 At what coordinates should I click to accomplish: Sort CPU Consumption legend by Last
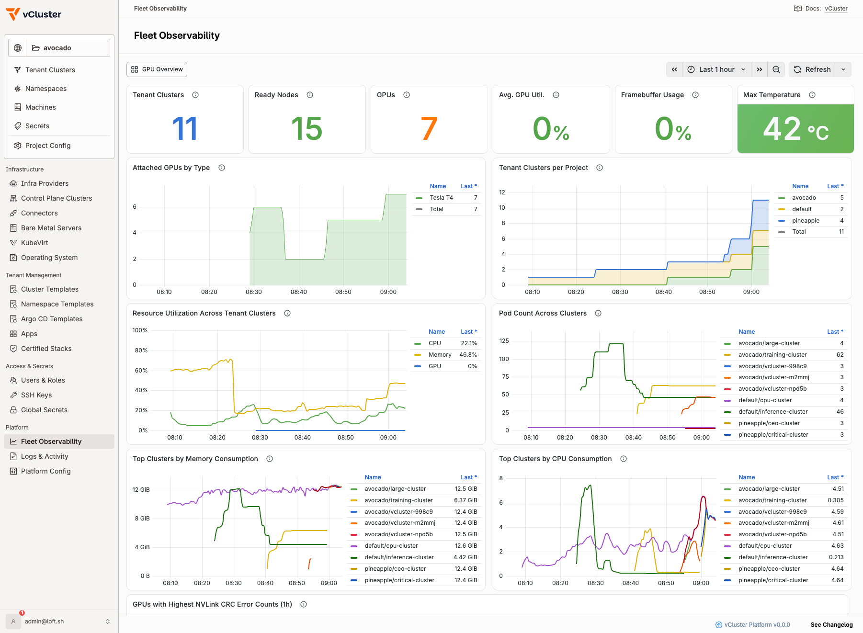point(835,477)
